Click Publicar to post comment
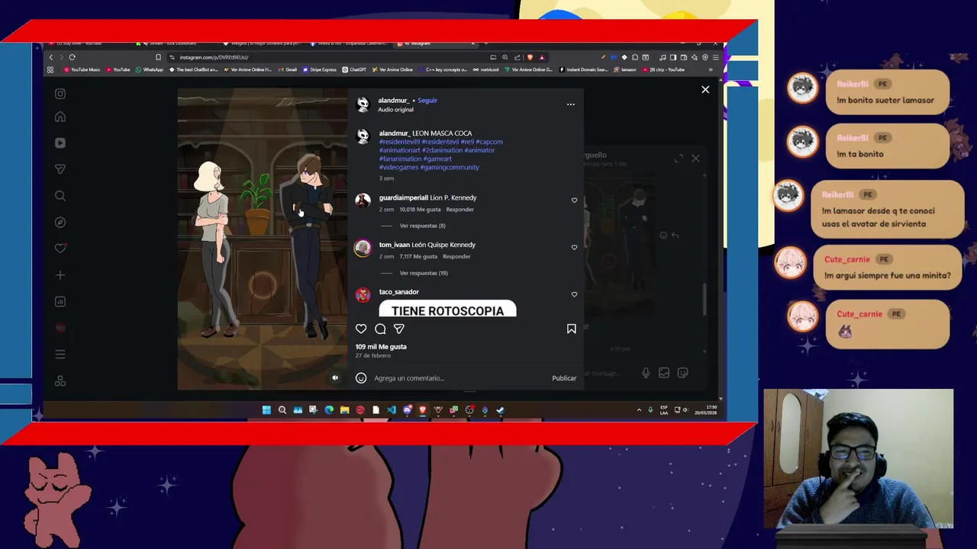The image size is (977, 549). click(564, 378)
